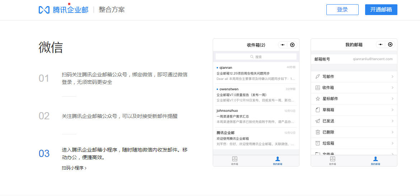
Task: Switch to 我的邮箱 tab in inbox mockup
Action: (x=277, y=161)
